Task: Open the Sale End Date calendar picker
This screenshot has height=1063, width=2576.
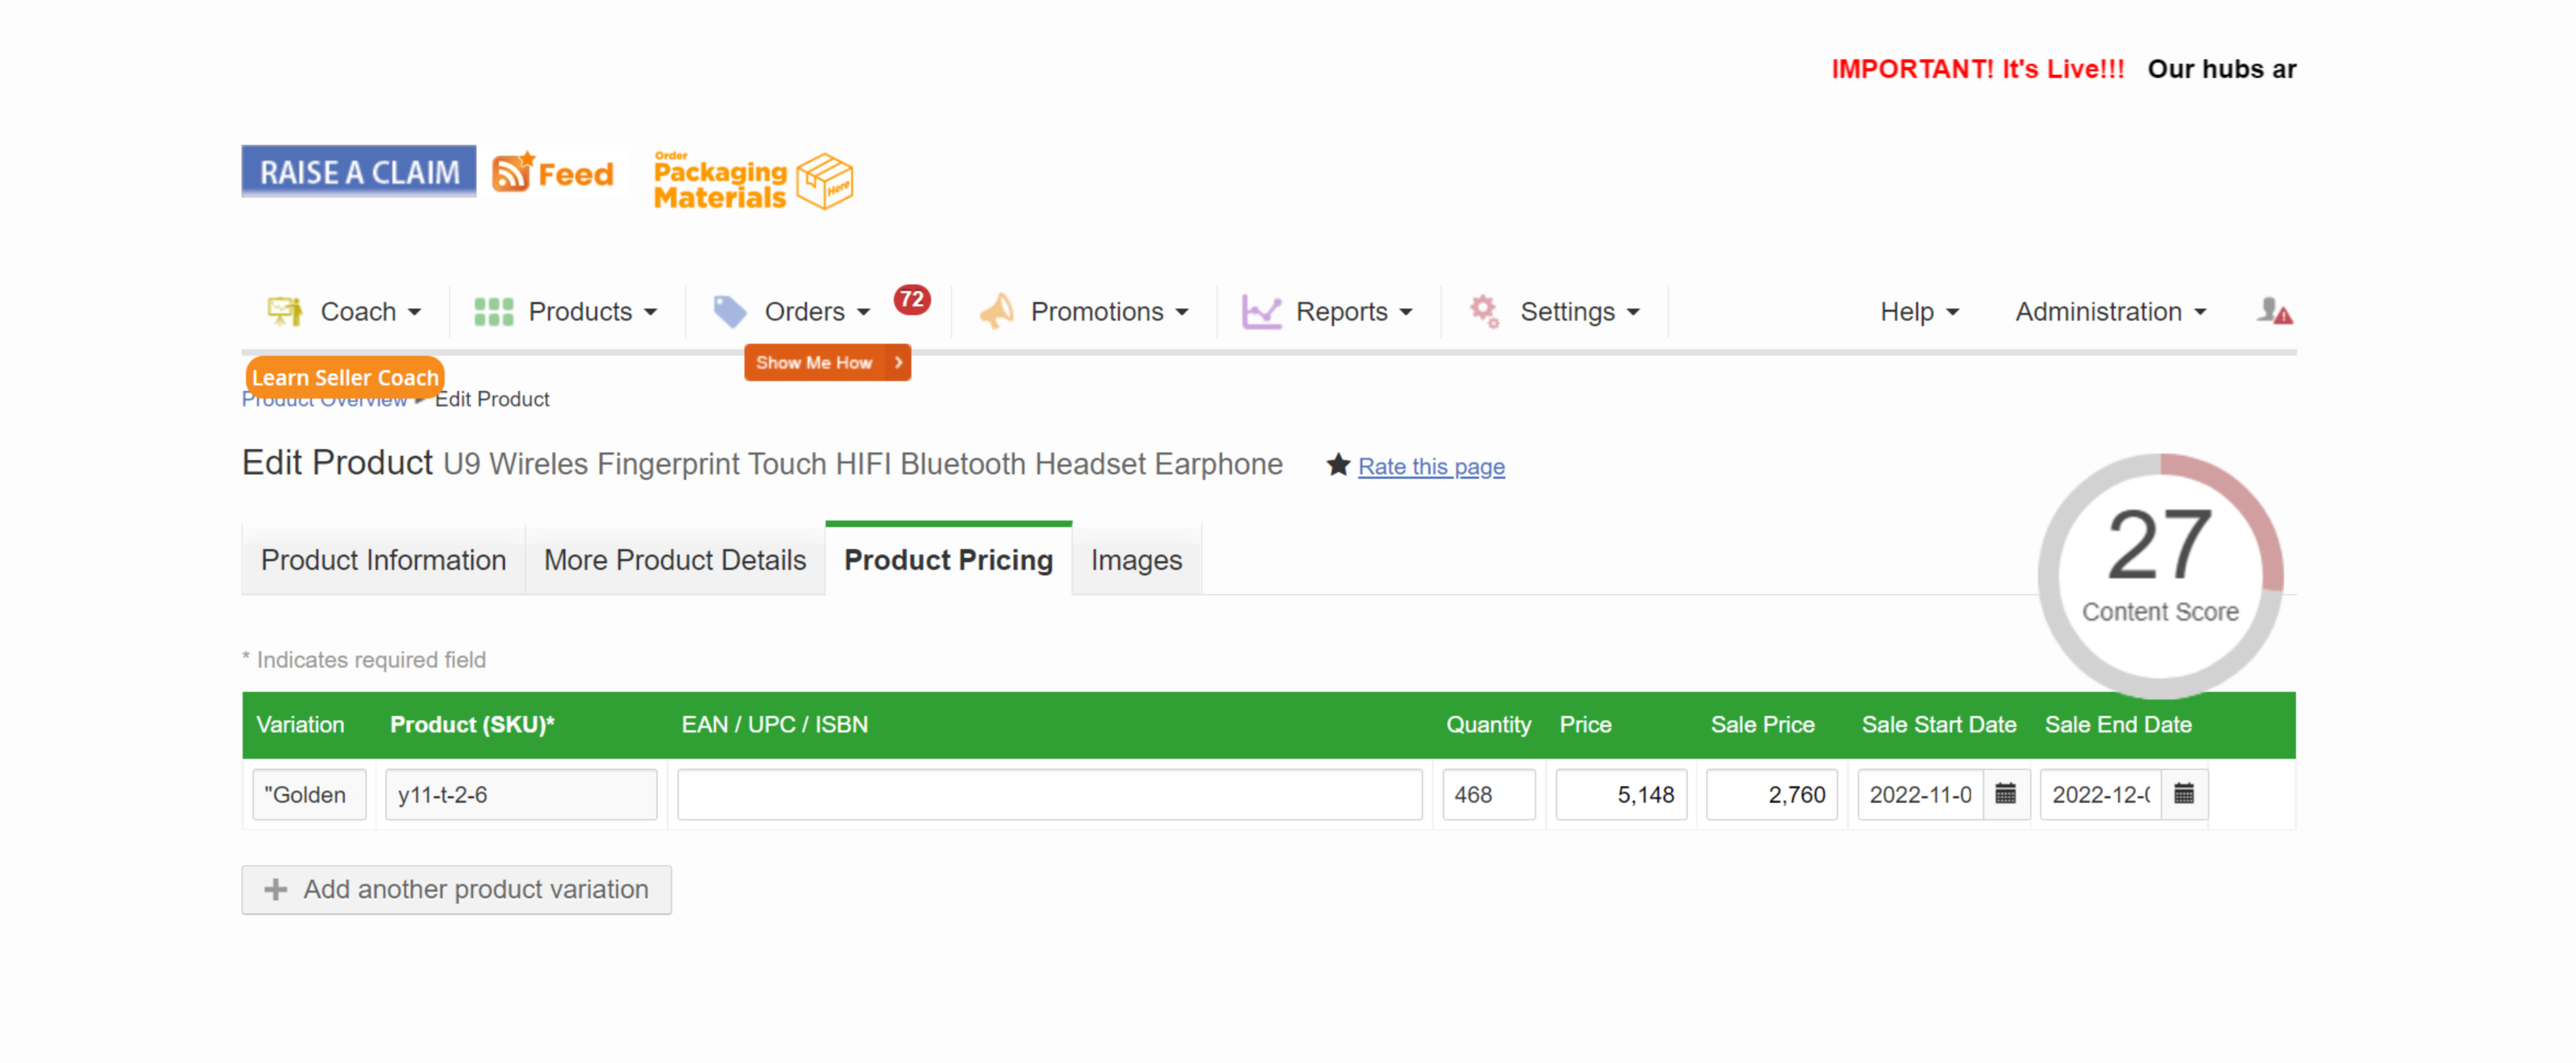Action: point(2184,794)
